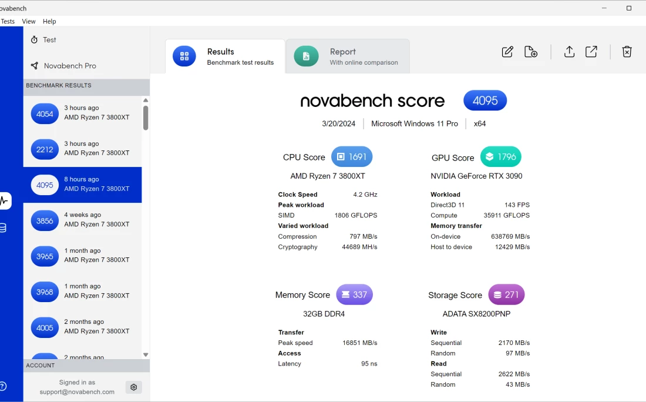The width and height of the screenshot is (646, 402).
Task: Open result in external window icon
Action: click(591, 52)
